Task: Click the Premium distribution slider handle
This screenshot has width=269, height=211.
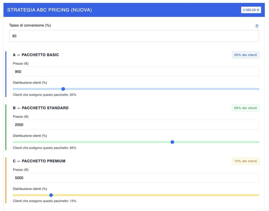Action: 51,195
